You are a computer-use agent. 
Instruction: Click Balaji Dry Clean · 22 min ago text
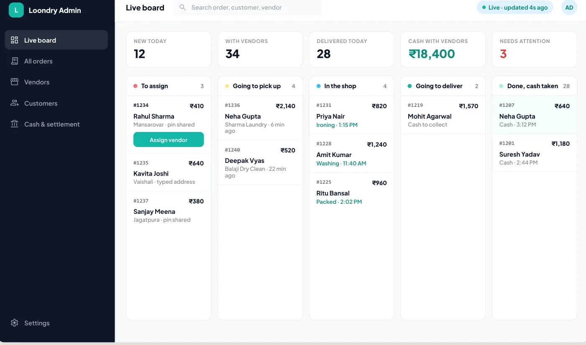[256, 172]
